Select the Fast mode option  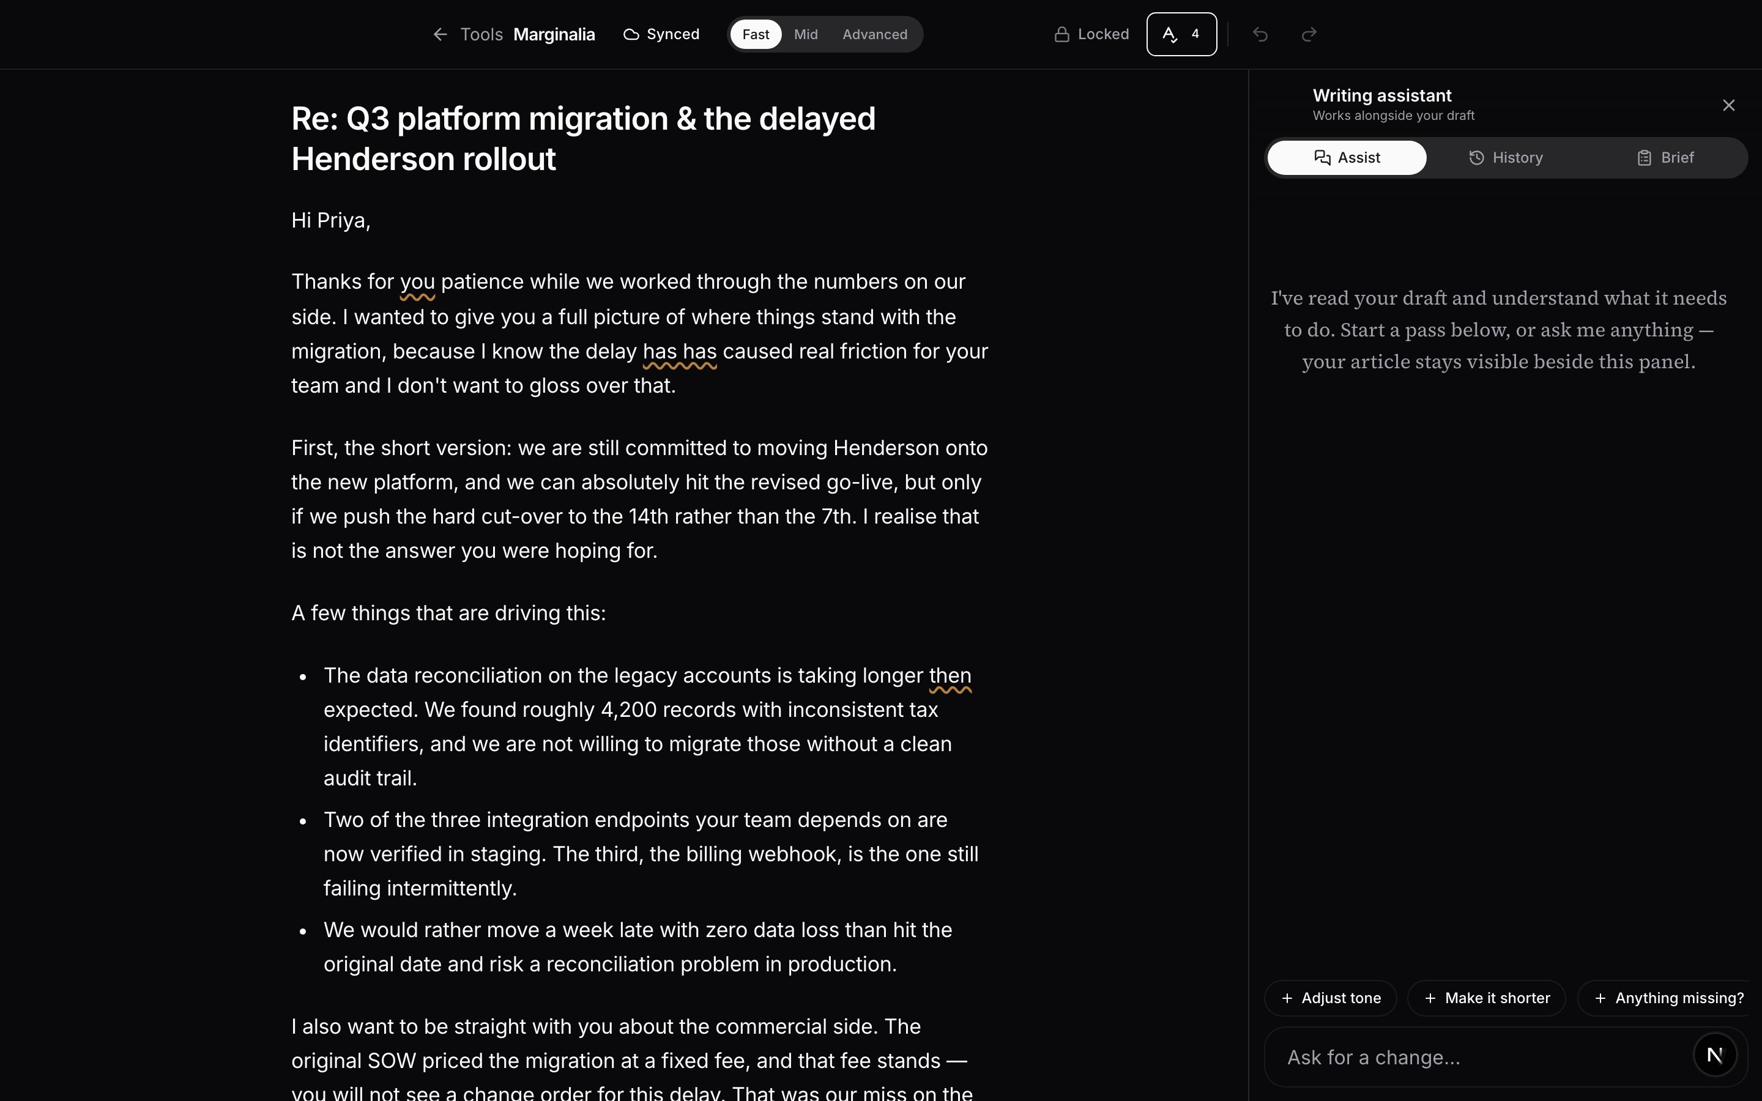(x=756, y=34)
